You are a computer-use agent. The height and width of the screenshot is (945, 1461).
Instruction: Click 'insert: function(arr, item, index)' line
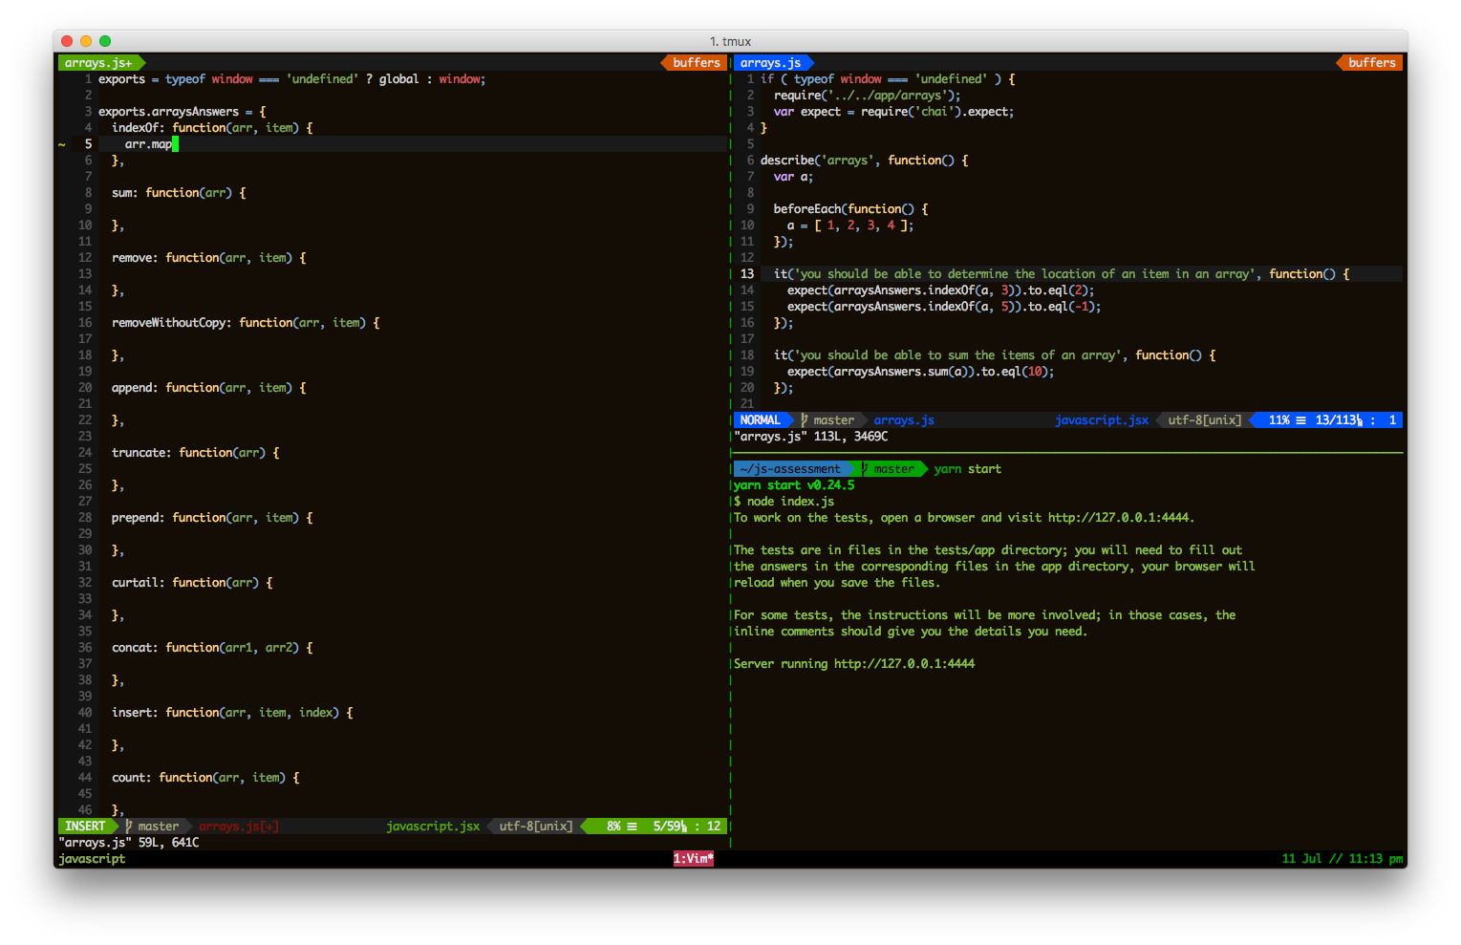tap(232, 713)
